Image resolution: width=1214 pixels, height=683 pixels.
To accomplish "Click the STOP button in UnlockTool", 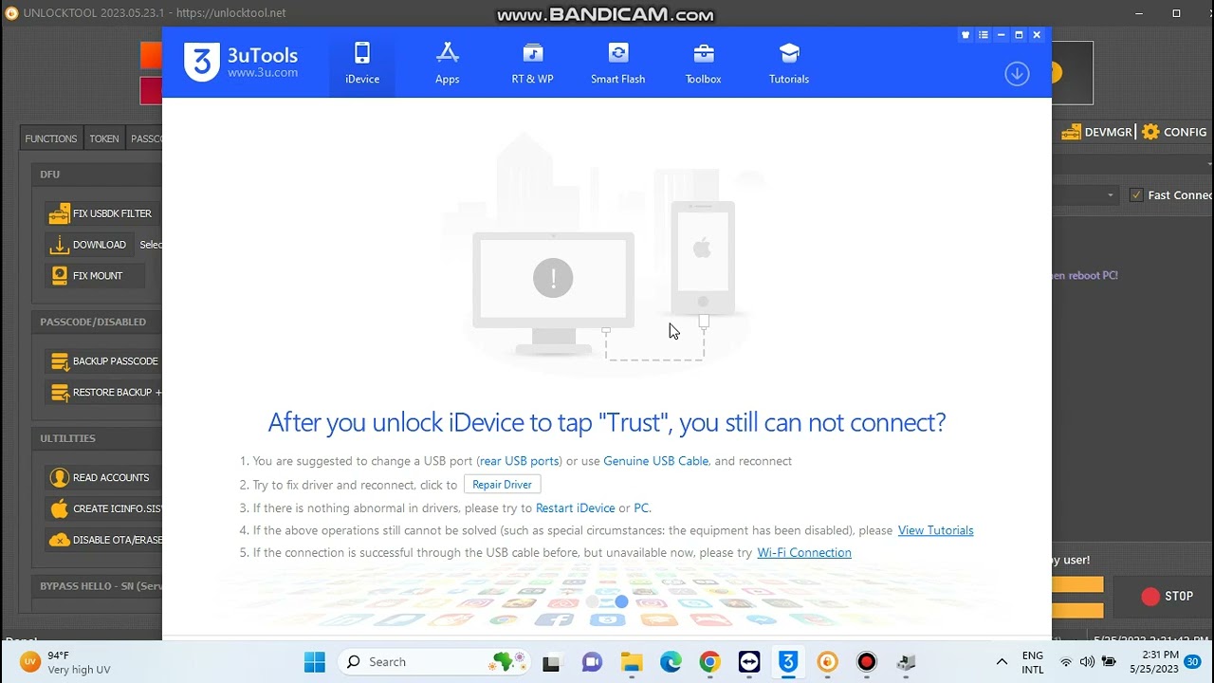I will click(x=1168, y=597).
